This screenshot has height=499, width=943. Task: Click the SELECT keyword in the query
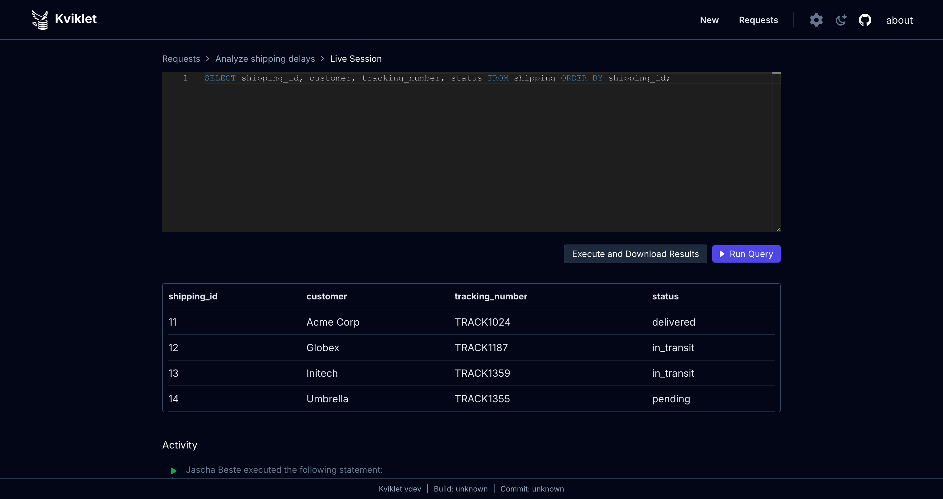[220, 78]
